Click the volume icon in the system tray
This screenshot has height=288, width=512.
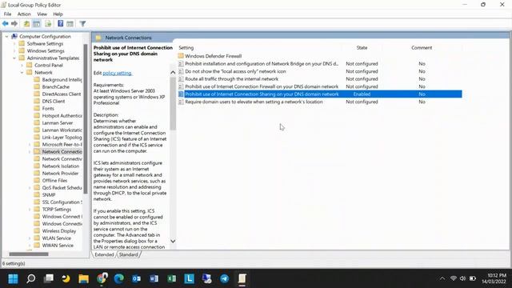point(462,278)
